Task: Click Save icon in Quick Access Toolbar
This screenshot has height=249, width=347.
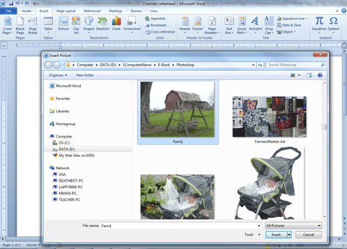Action: point(11,3)
